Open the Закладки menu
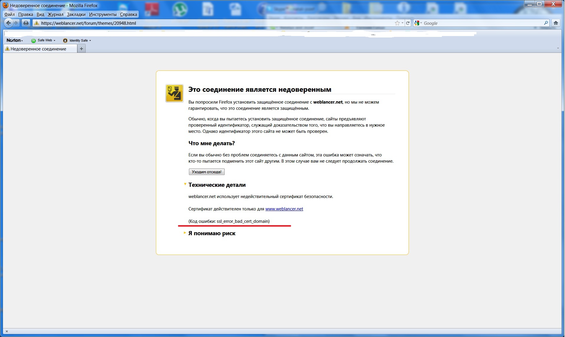Image resolution: width=565 pixels, height=337 pixels. tap(76, 14)
